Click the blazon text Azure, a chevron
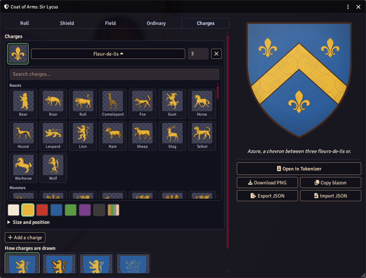This screenshot has height=278, width=366. [299, 151]
